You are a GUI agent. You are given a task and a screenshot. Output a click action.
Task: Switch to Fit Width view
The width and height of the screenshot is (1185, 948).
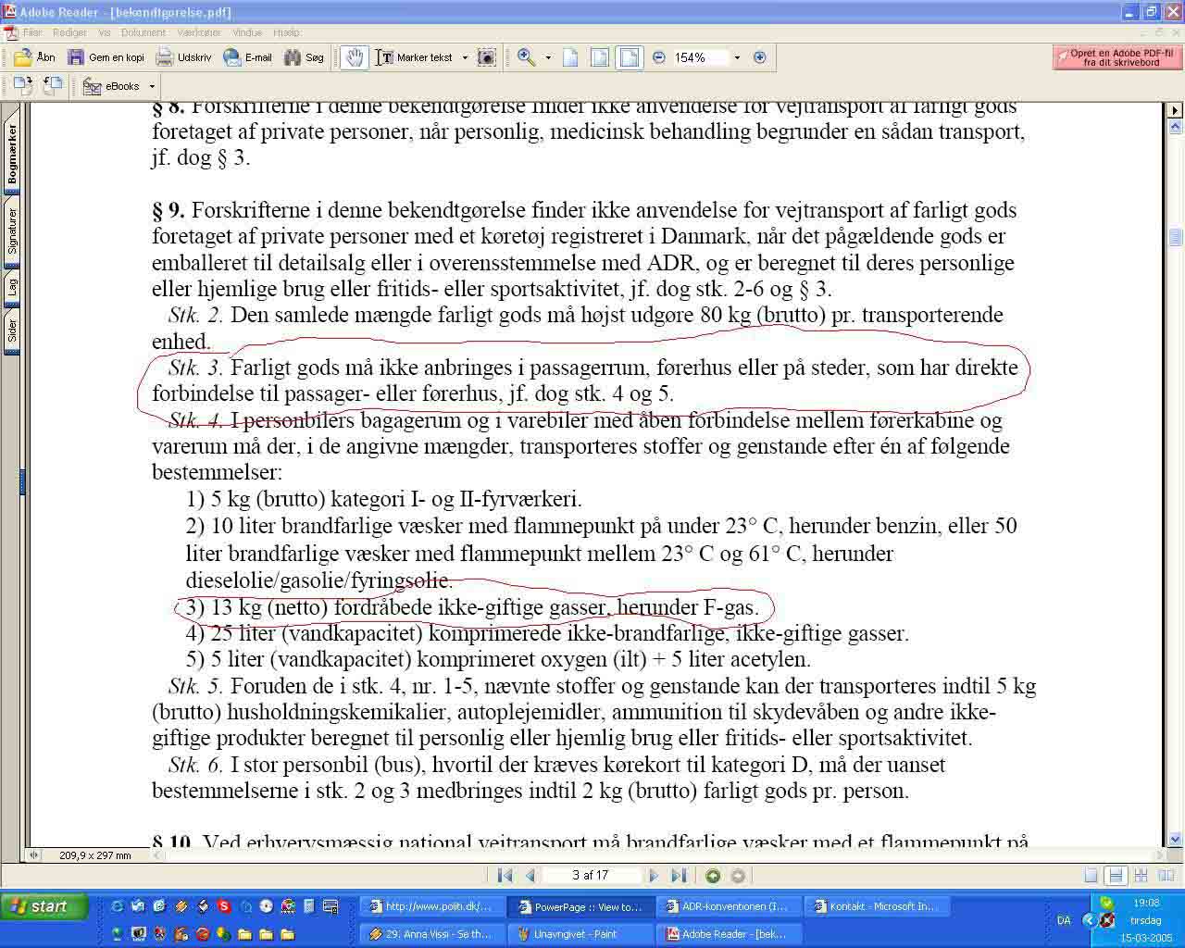pyautogui.click(x=630, y=57)
